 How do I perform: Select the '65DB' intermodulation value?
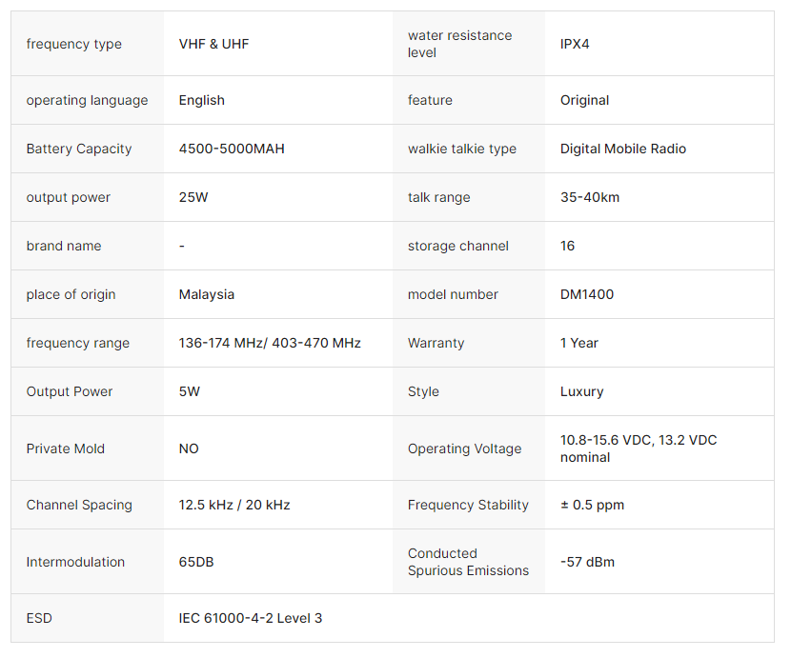point(196,562)
